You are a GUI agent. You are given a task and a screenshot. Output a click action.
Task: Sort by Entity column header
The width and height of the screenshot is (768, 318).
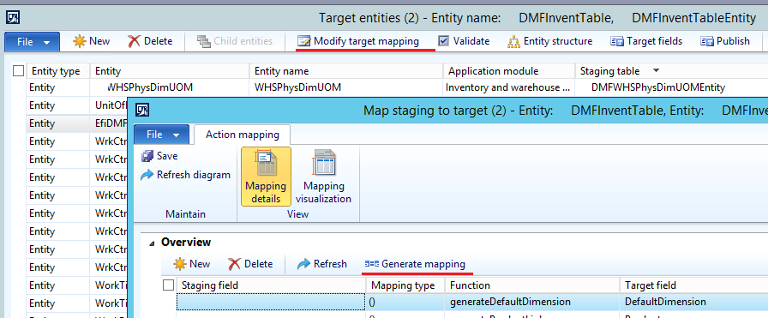click(170, 71)
